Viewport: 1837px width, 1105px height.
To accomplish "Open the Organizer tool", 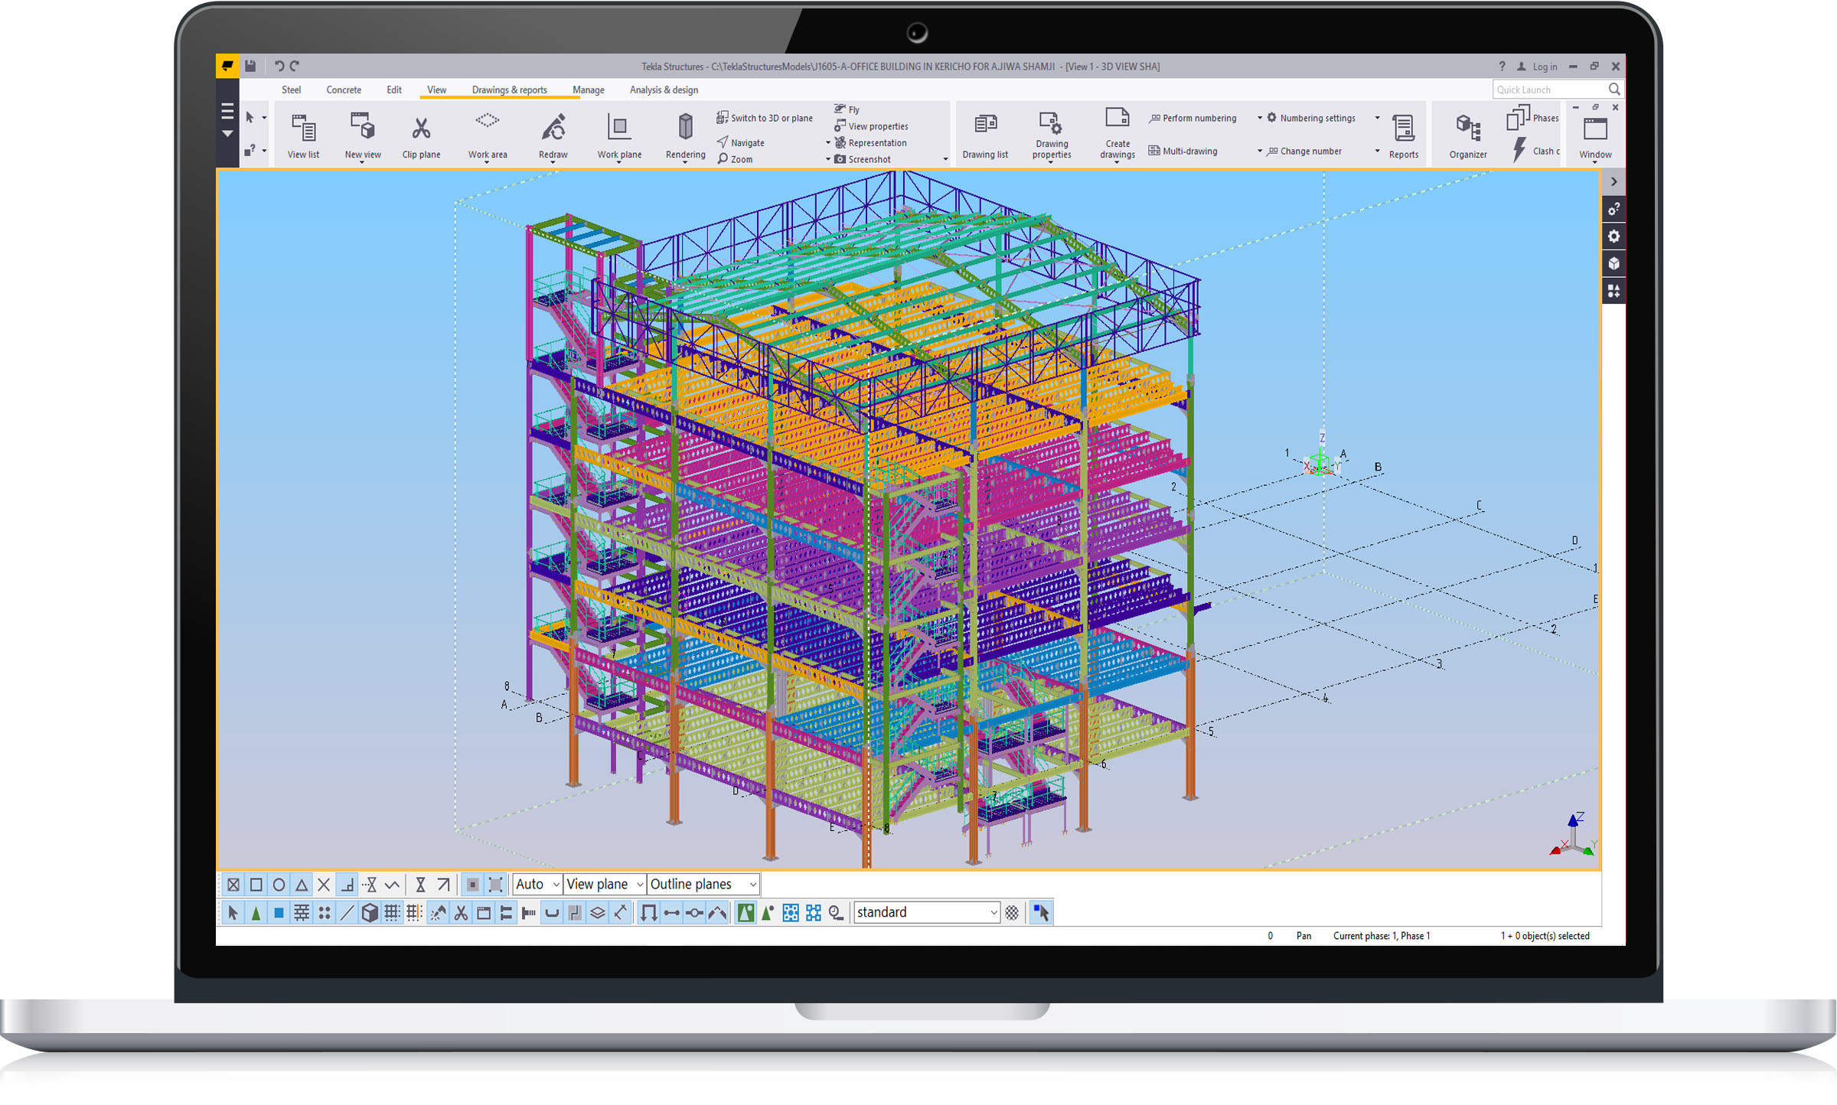I will [x=1467, y=128].
